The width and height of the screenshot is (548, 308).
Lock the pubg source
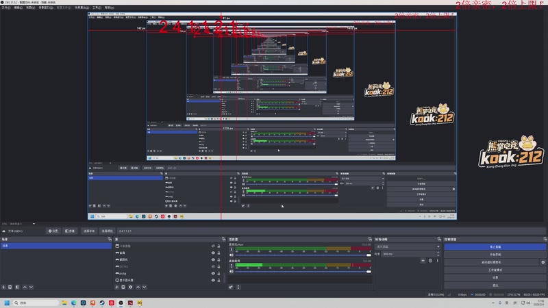click(219, 273)
